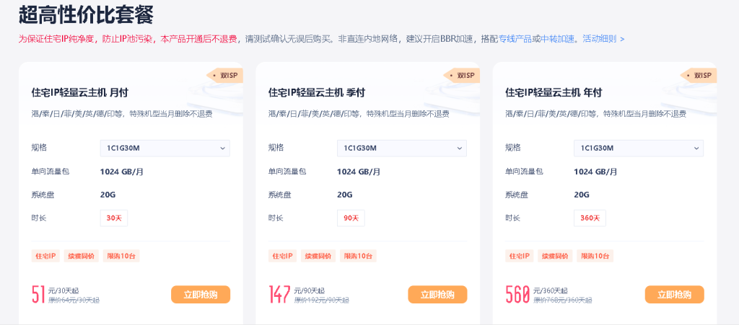Open the 规格 dropdown in monthly plan

tap(165, 148)
